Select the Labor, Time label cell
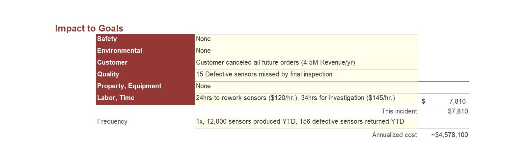 [x=145, y=99]
